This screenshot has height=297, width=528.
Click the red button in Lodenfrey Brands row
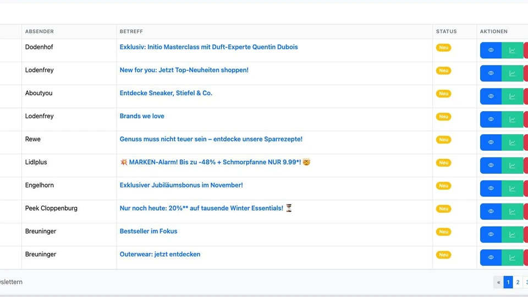[x=525, y=119]
